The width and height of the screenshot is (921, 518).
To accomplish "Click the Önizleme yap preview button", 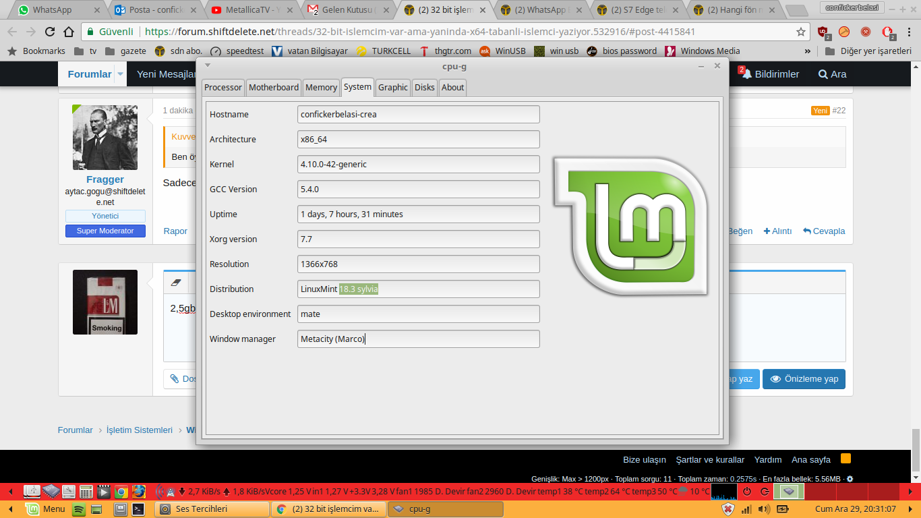I will 804,379.
